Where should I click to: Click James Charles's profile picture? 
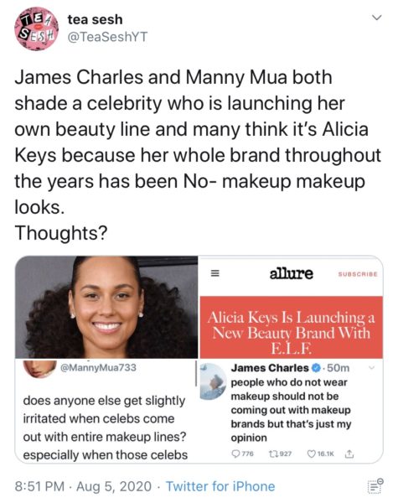(214, 381)
